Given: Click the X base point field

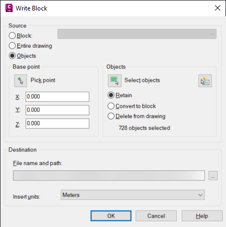Looking at the screenshot, I should click(58, 96).
